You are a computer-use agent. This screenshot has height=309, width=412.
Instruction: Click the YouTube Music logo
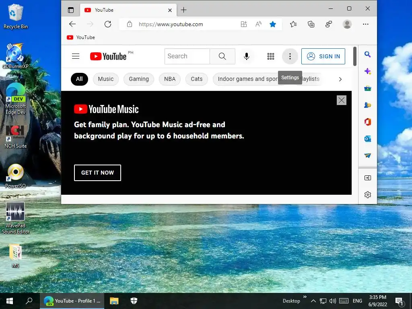(x=106, y=109)
